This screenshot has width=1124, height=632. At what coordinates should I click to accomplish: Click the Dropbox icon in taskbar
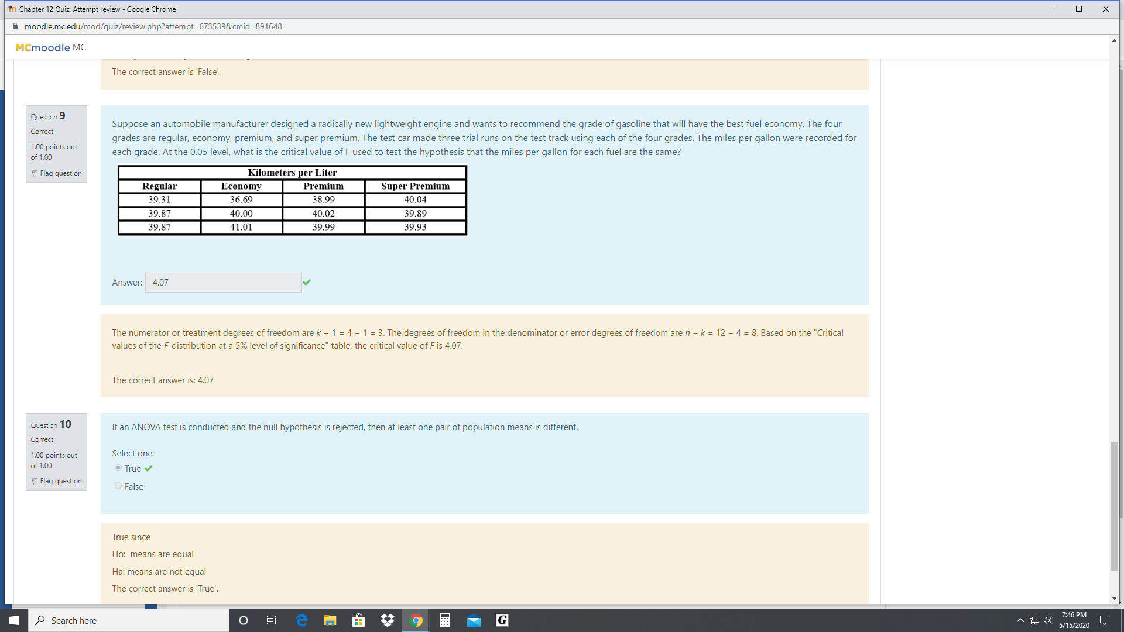pos(388,620)
